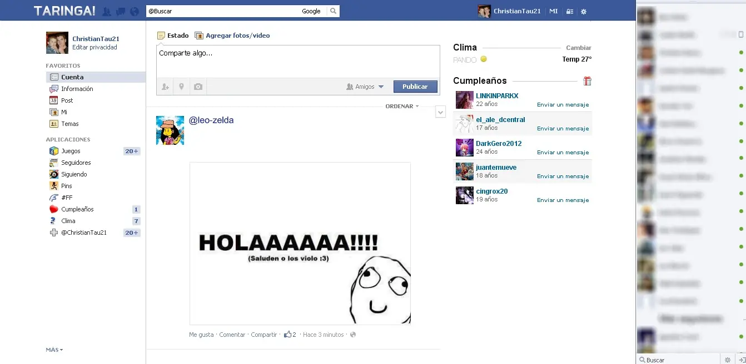The image size is (746, 364).
Task: Open the HOLAAAAAA meme image
Action: (x=300, y=243)
